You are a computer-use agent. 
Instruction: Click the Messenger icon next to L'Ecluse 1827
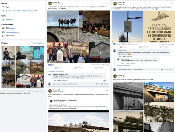[x=3, y=36]
